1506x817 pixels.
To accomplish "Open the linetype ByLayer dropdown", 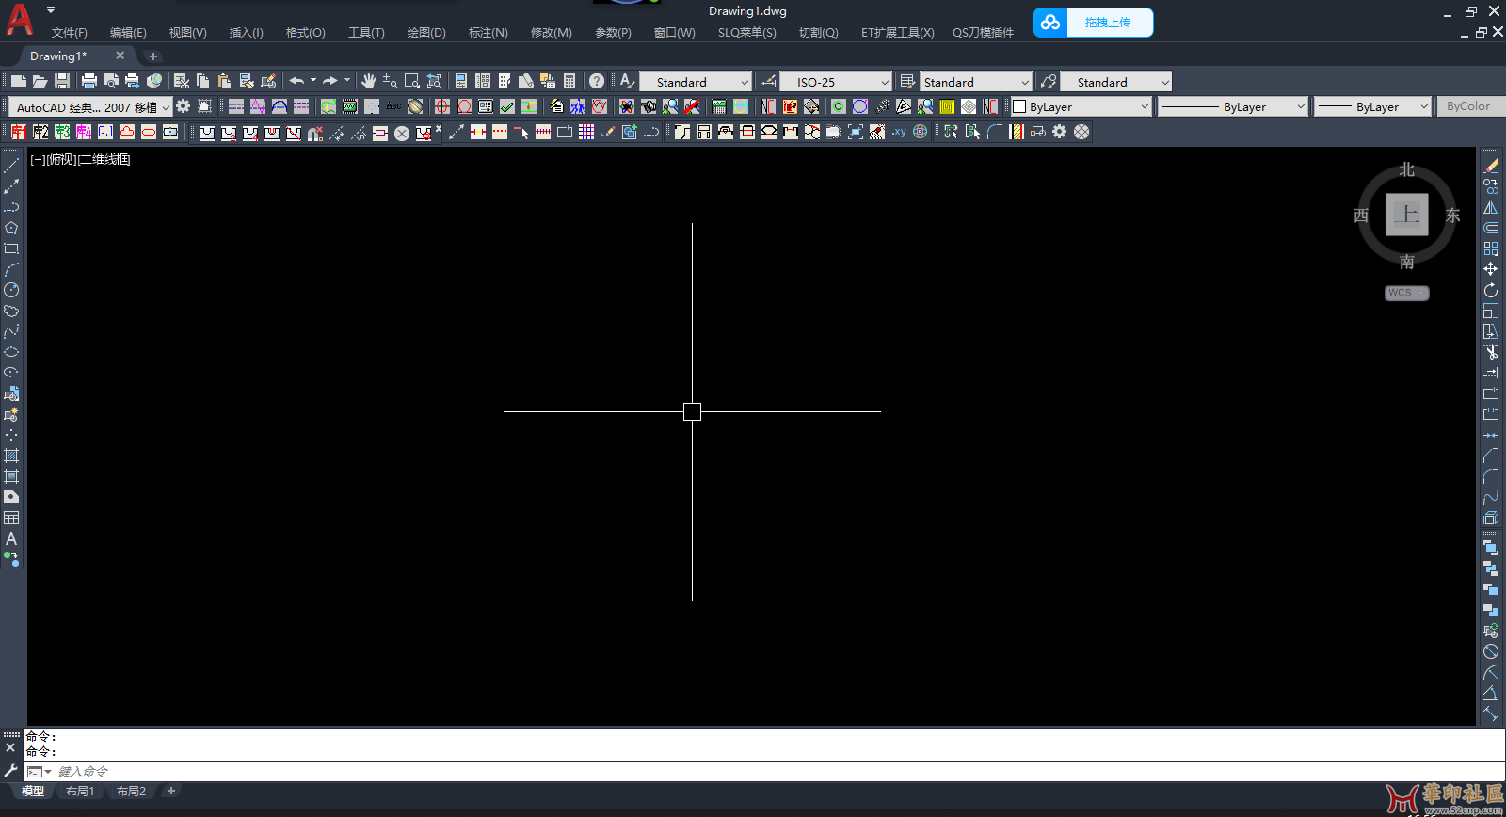I will pos(1233,106).
